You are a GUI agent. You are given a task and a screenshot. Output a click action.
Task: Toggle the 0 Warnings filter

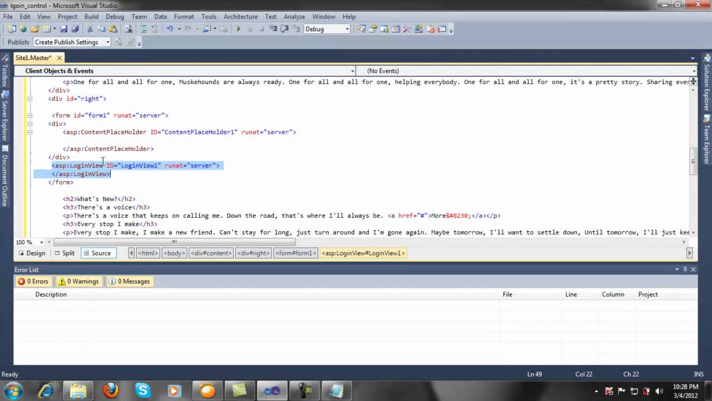[x=79, y=281]
